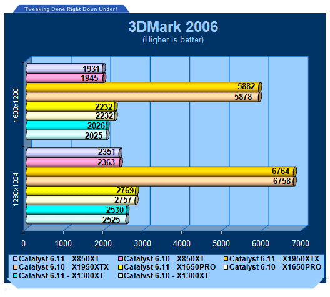
Task: Click the bar value 2525
Action: (x=111, y=220)
